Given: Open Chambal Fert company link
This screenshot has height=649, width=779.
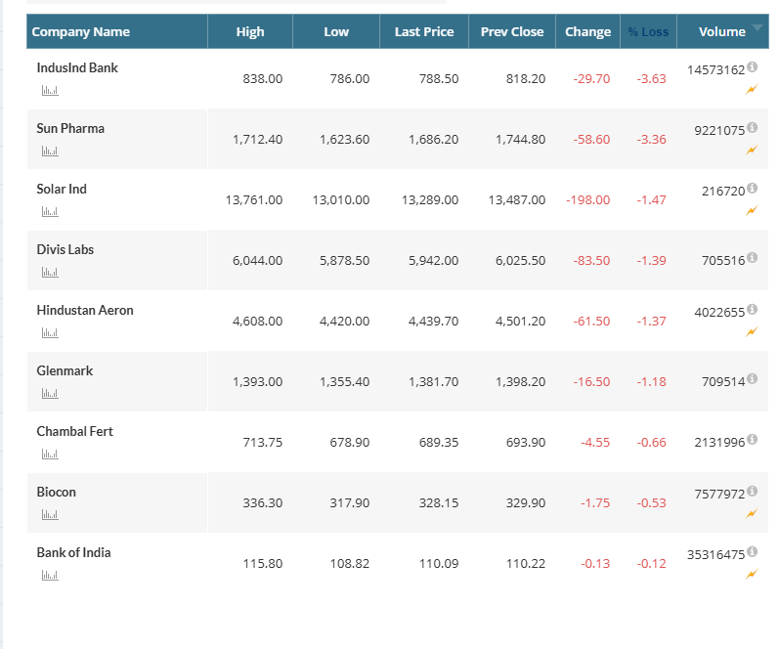Looking at the screenshot, I should pos(75,431).
